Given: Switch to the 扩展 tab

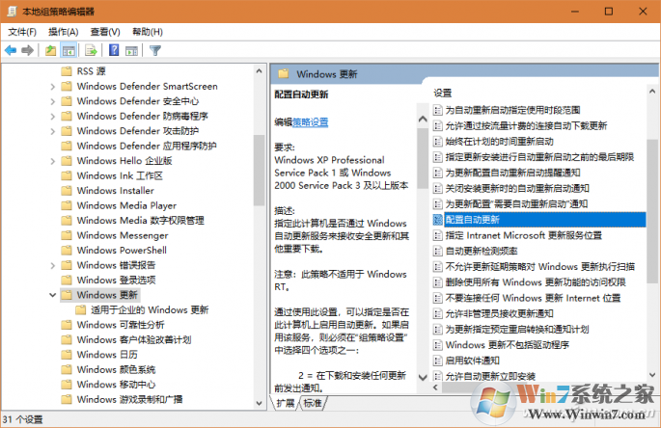Looking at the screenshot, I should click(x=286, y=403).
